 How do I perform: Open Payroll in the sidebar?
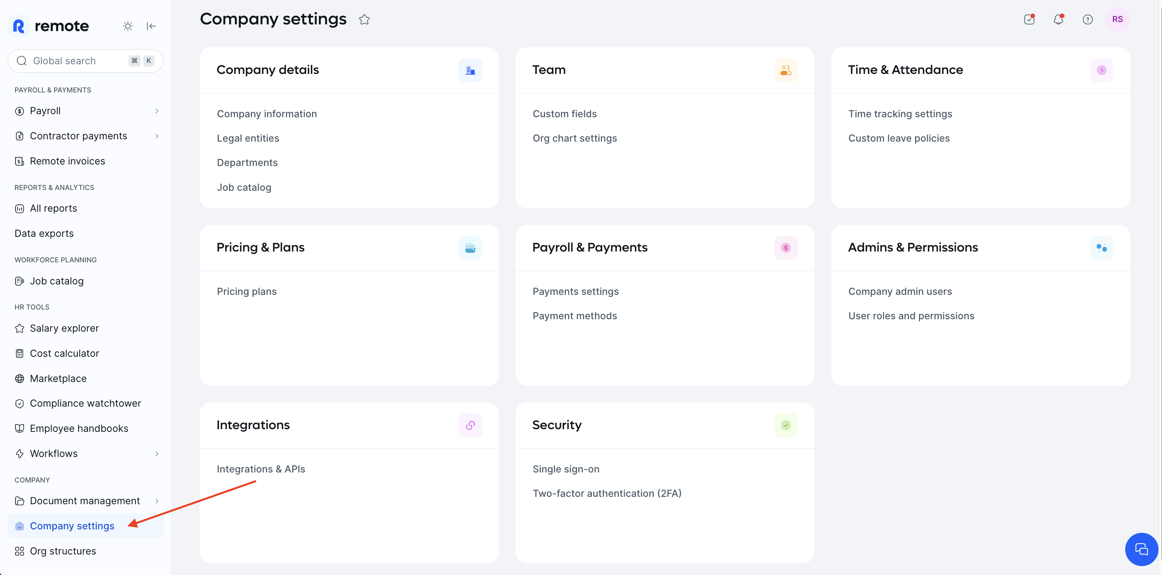86,111
